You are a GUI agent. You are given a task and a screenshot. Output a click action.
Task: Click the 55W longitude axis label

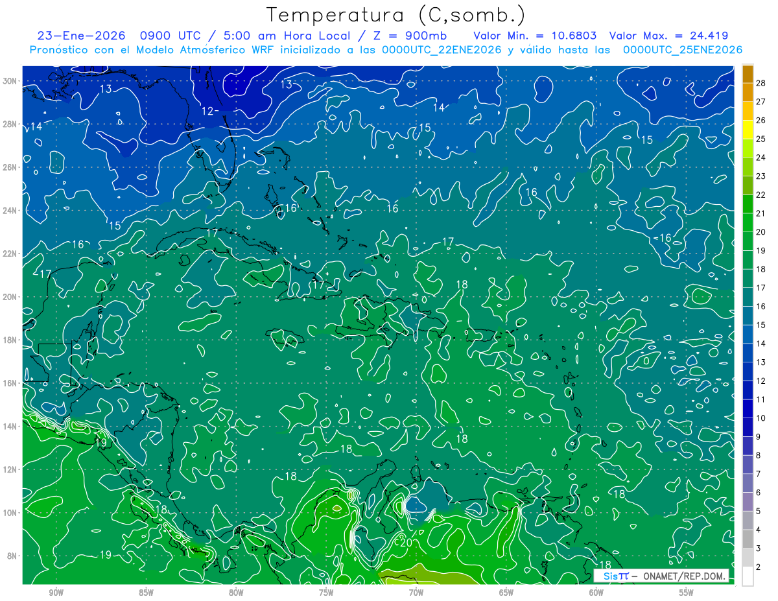coord(687,593)
